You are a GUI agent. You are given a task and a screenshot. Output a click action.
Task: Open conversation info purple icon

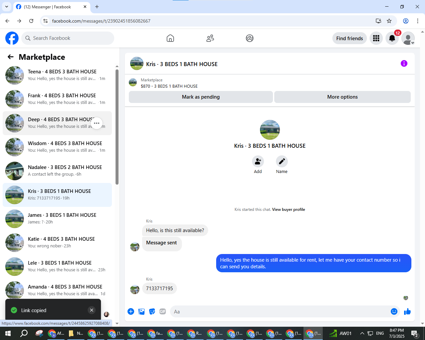(x=404, y=63)
